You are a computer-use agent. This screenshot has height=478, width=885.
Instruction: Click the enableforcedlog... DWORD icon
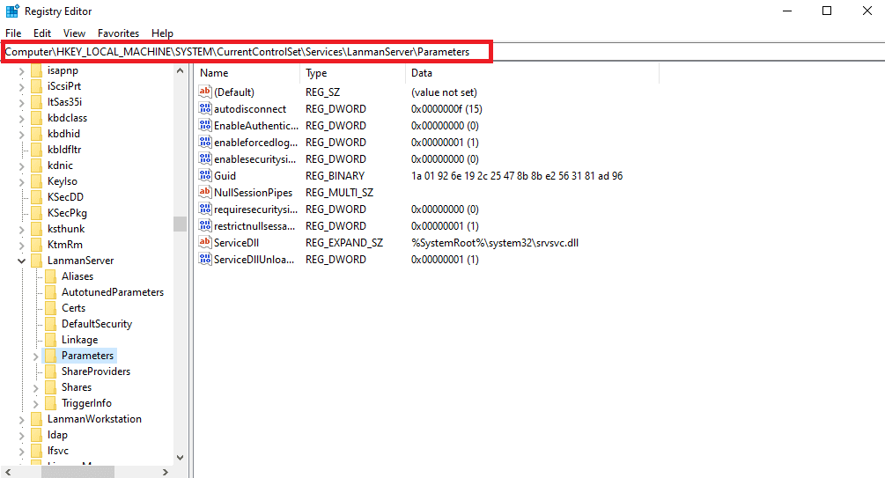pos(205,143)
